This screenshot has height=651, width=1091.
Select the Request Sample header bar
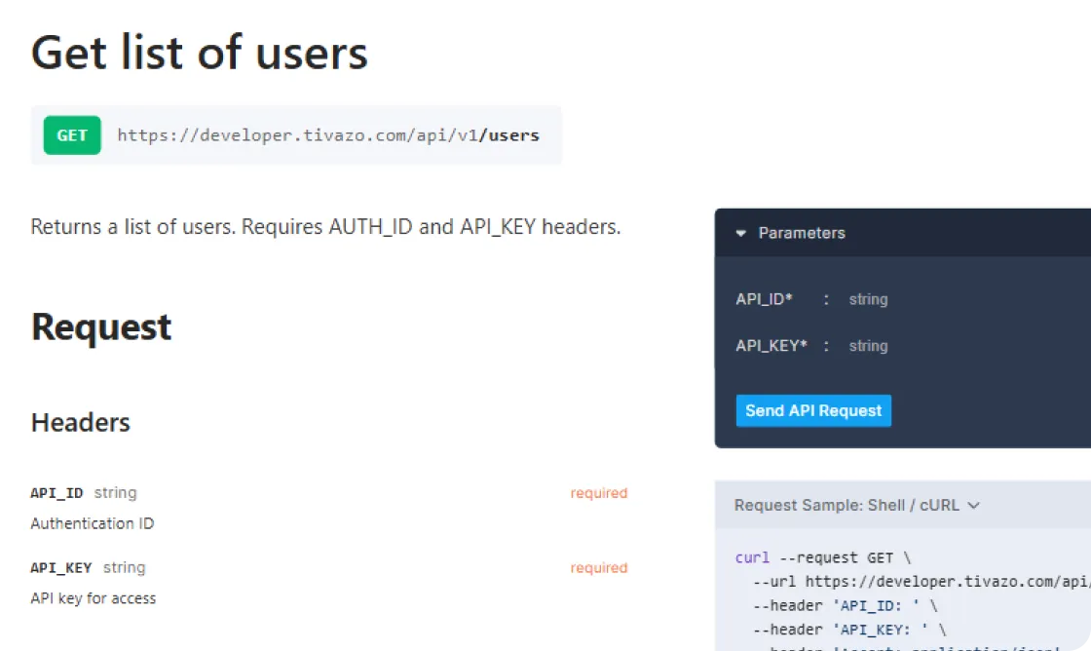tap(847, 505)
